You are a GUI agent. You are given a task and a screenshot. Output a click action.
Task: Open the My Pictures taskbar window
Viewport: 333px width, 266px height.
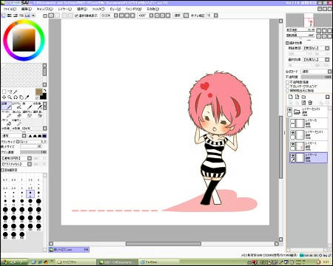coord(75,262)
